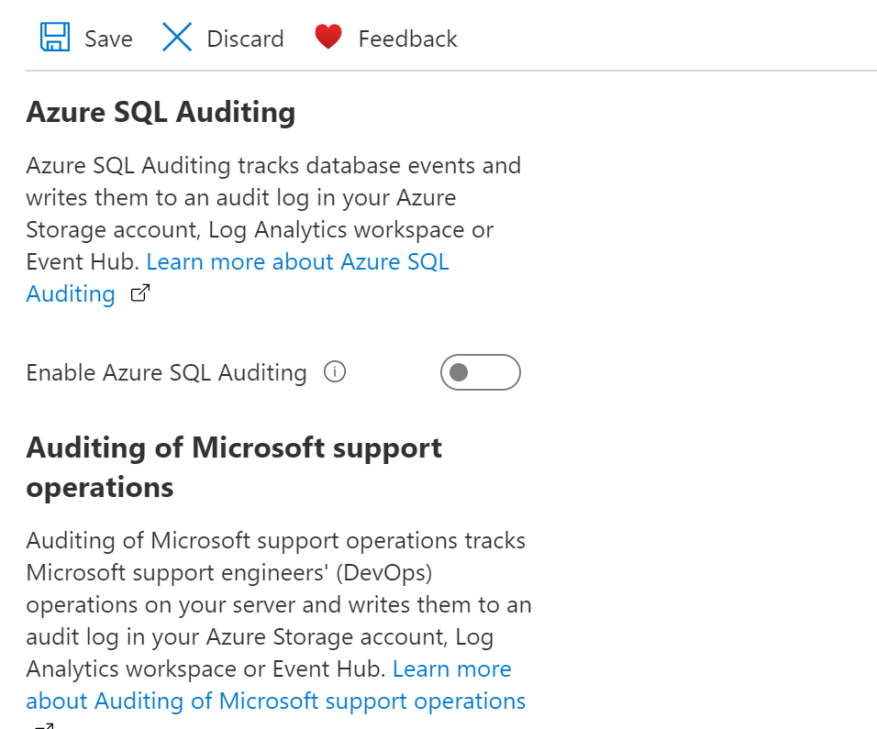Click the Discard X icon
877x729 pixels.
tap(177, 38)
